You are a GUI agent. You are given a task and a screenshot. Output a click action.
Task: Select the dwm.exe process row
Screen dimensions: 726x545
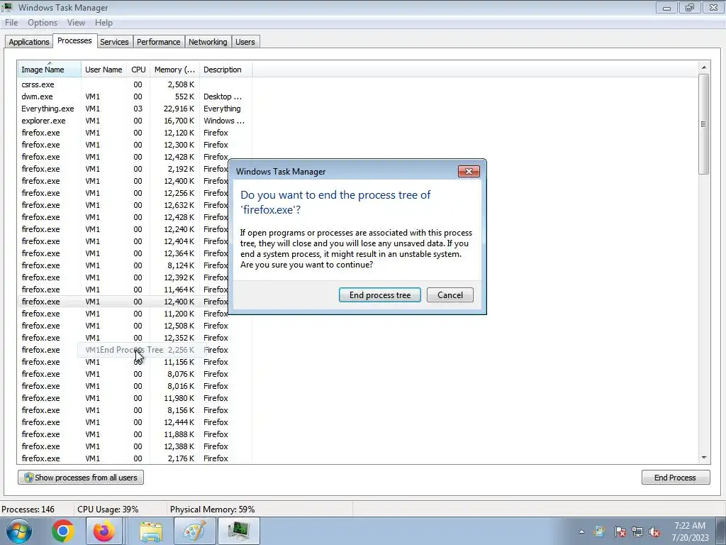[x=134, y=97]
